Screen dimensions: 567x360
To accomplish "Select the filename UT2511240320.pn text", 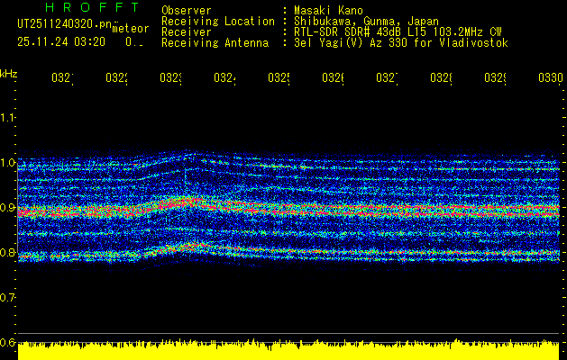I will pos(64,23).
